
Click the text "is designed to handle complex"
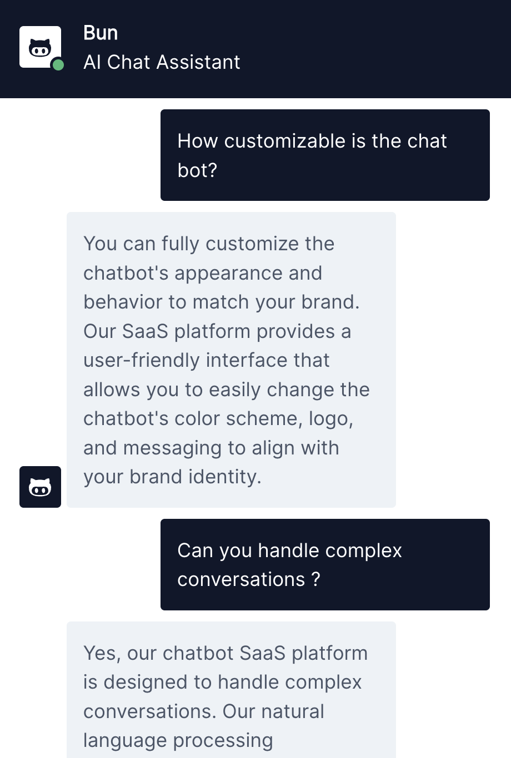click(223, 682)
